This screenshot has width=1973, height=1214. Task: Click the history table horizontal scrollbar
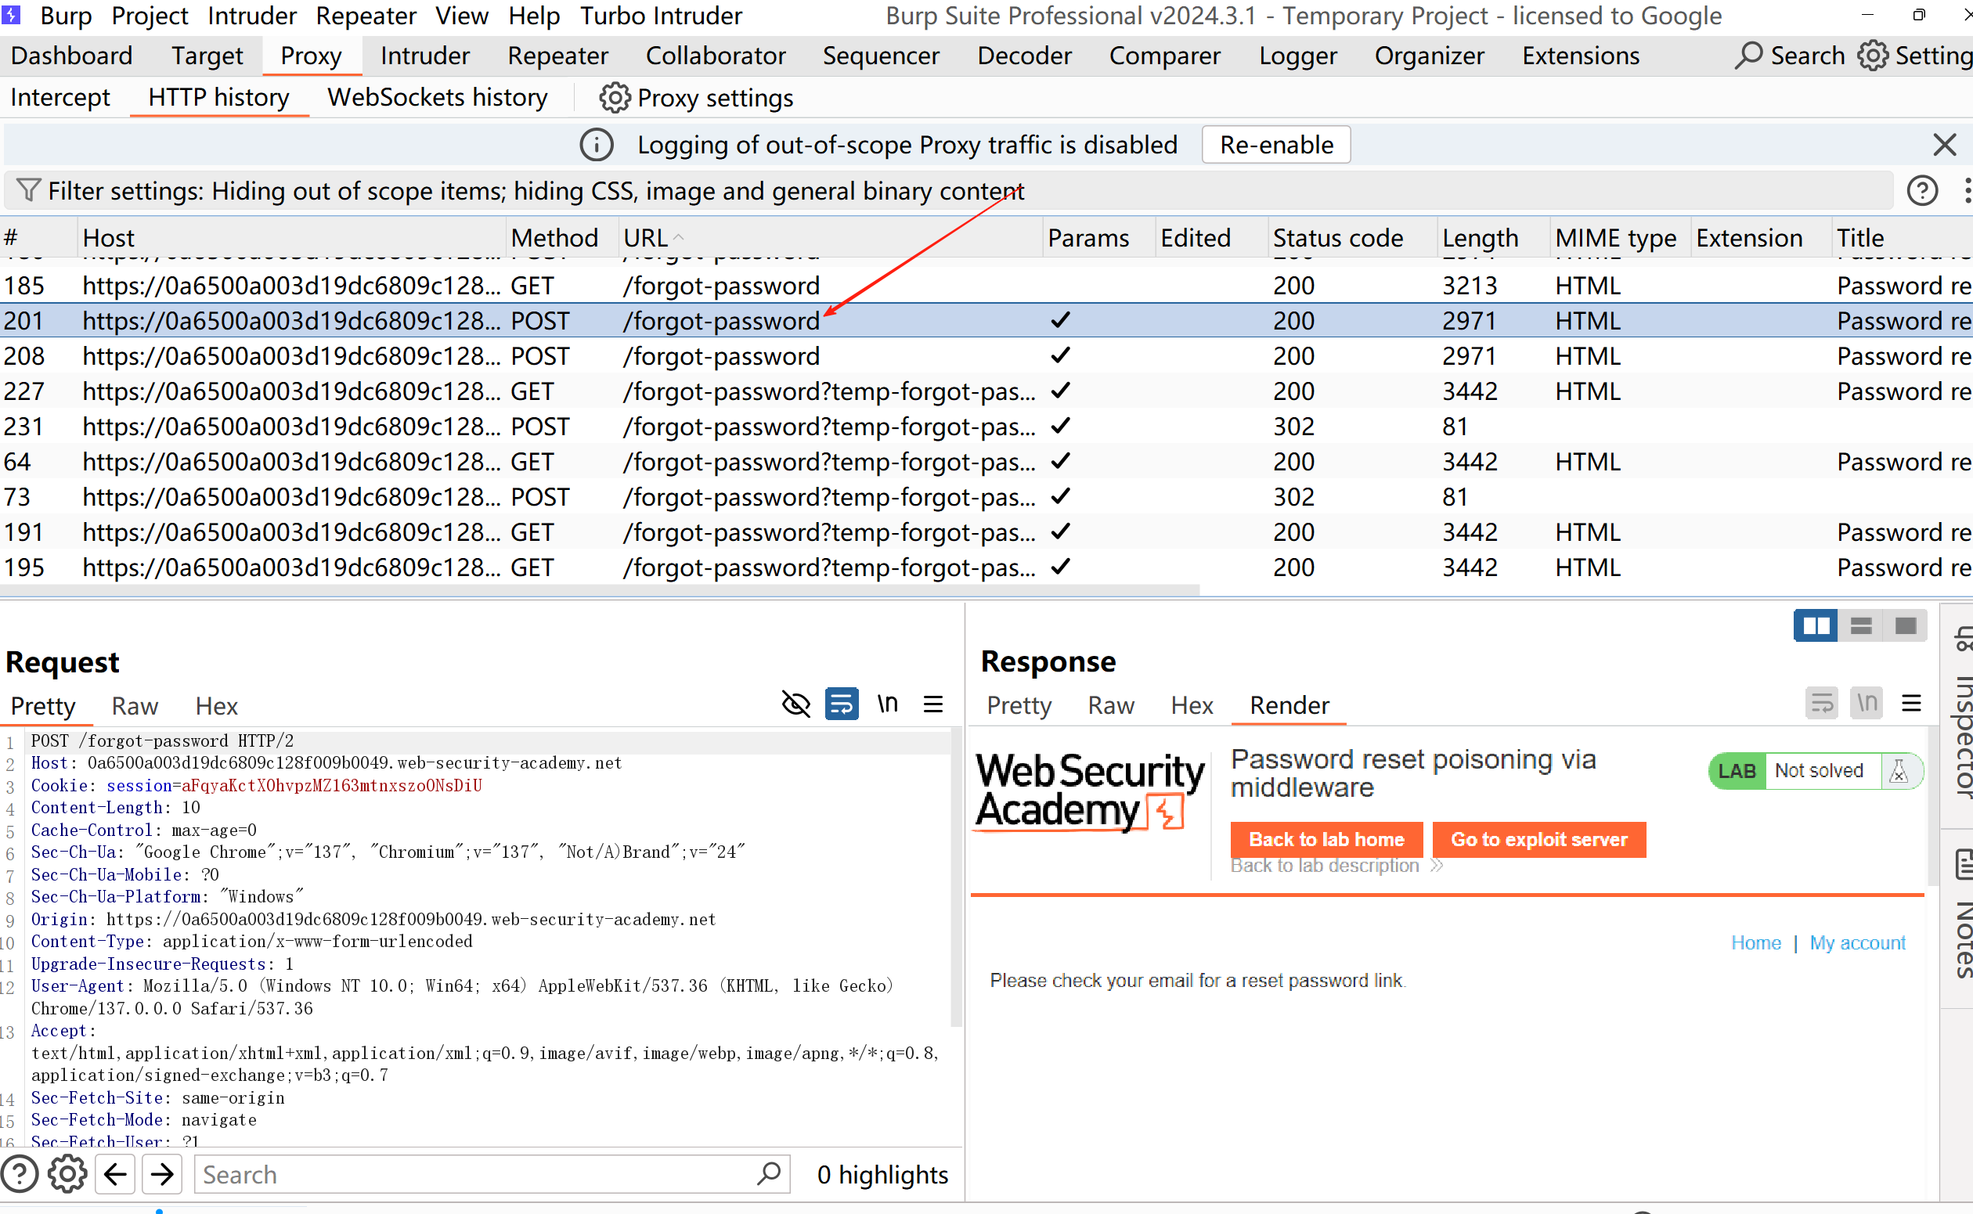[598, 590]
